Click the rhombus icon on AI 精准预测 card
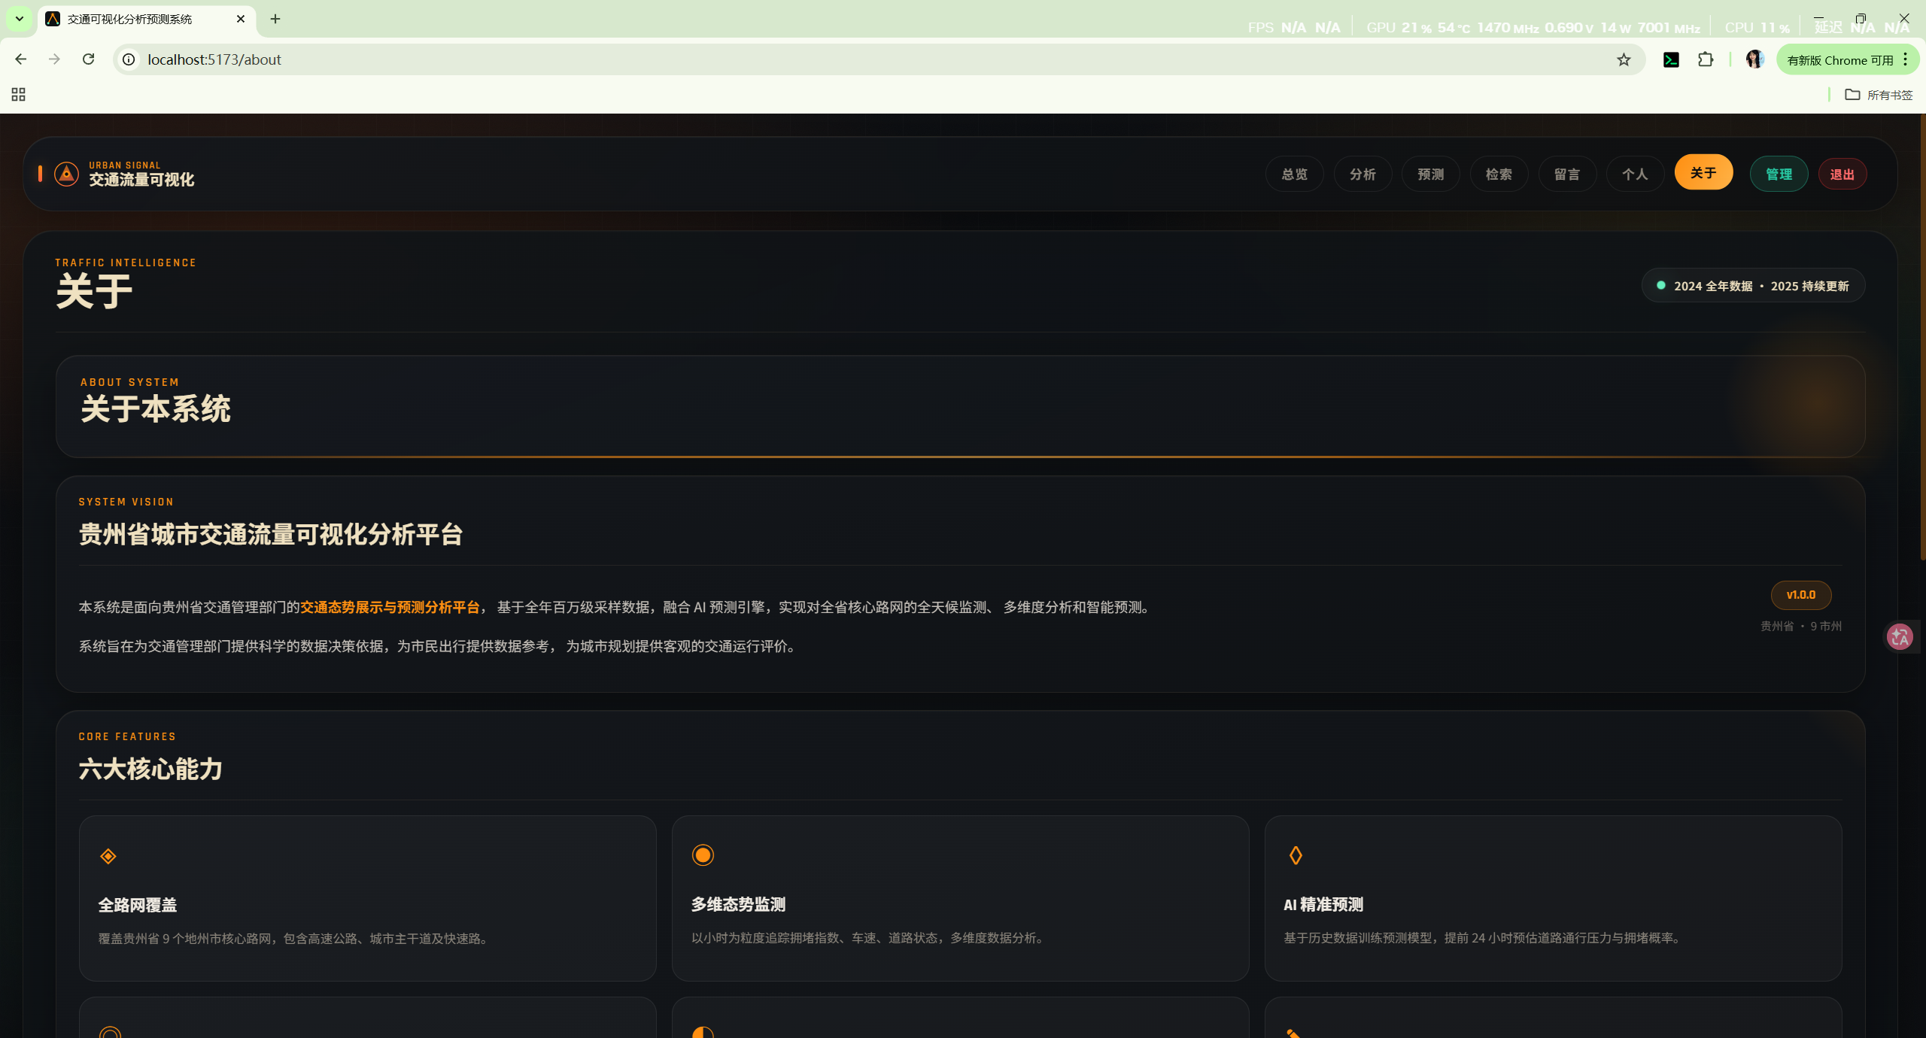The height and width of the screenshot is (1038, 1926). point(1296,855)
